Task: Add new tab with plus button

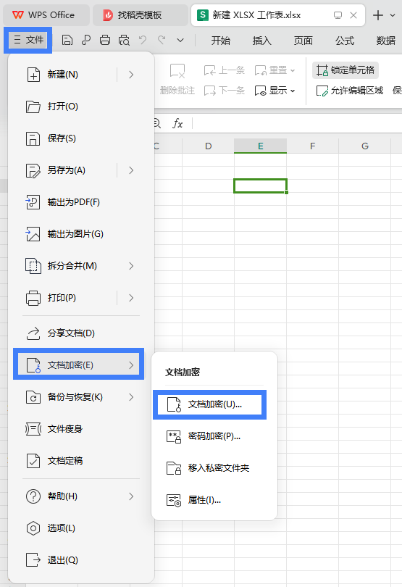Action: [x=378, y=15]
